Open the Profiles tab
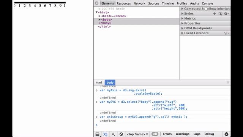 click(x=182, y=3)
